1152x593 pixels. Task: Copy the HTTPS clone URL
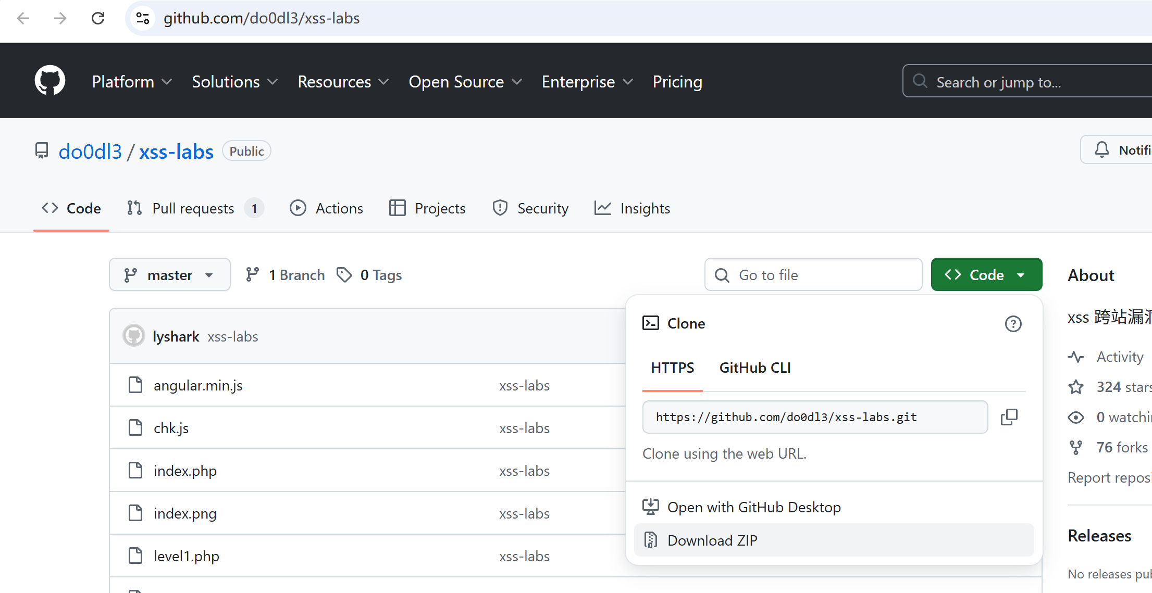pyautogui.click(x=1009, y=417)
